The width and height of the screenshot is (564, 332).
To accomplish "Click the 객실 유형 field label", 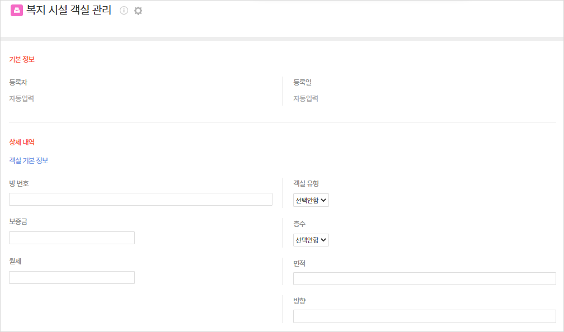I will click(x=306, y=183).
